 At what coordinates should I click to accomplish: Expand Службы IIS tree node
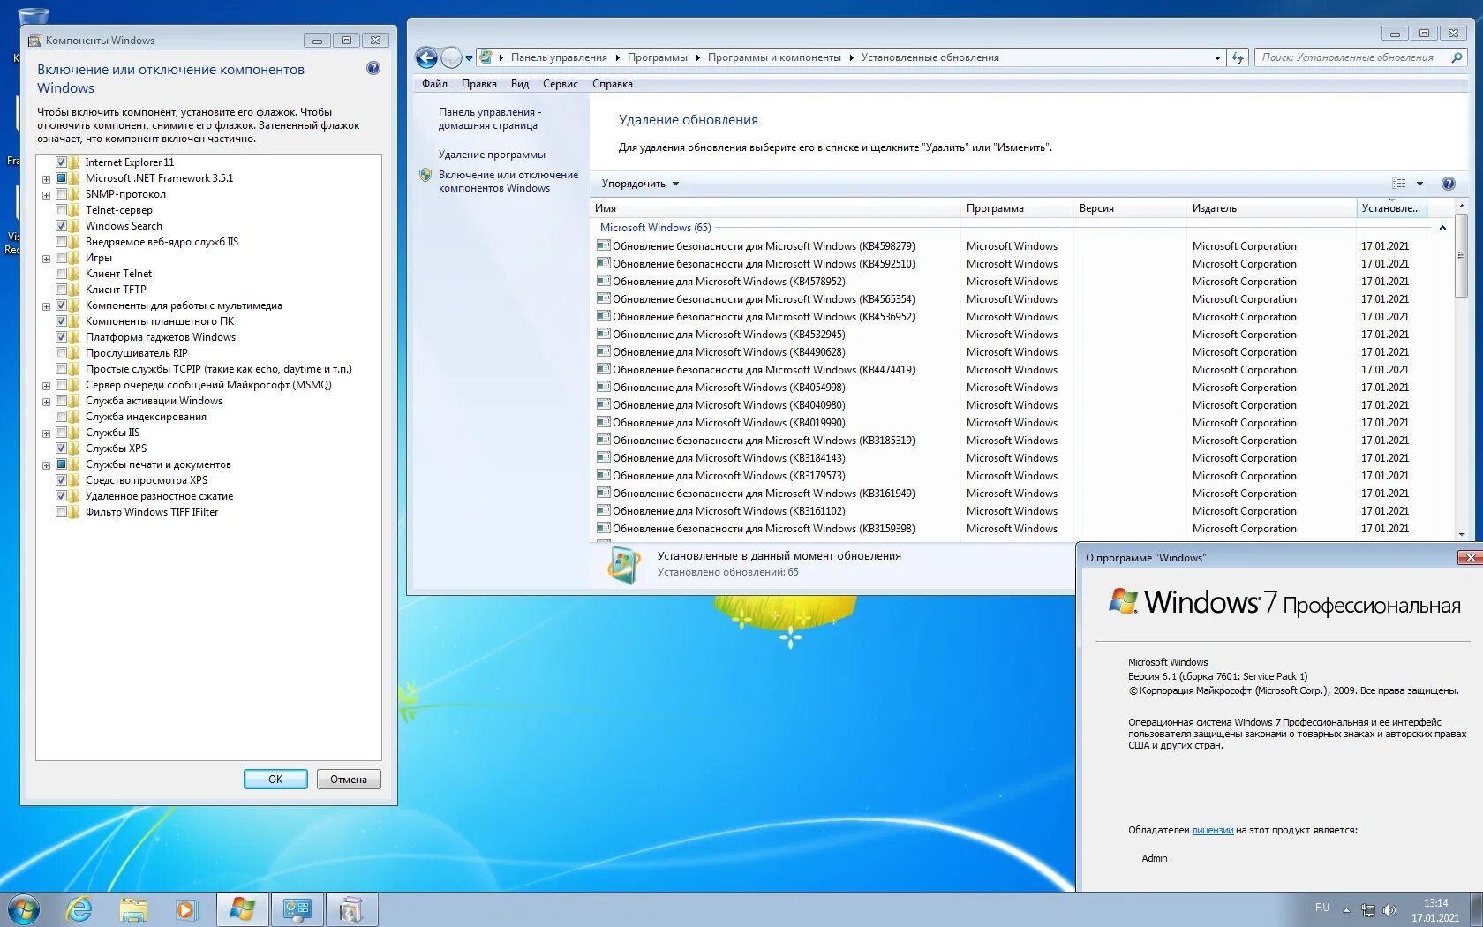tap(46, 433)
